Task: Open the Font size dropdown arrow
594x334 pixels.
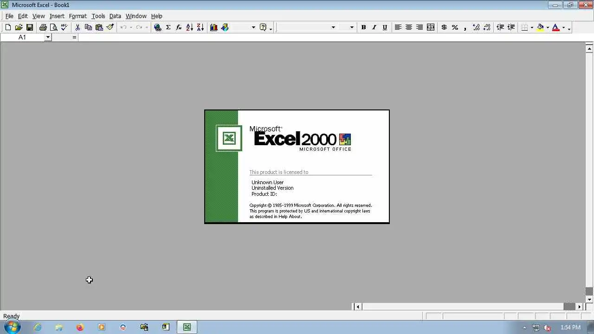Action: [352, 27]
